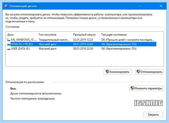The width and height of the screenshot is (169, 123).
Task: Click the shield icon on the Оптимизировать button
Action: pyautogui.click(x=138, y=72)
